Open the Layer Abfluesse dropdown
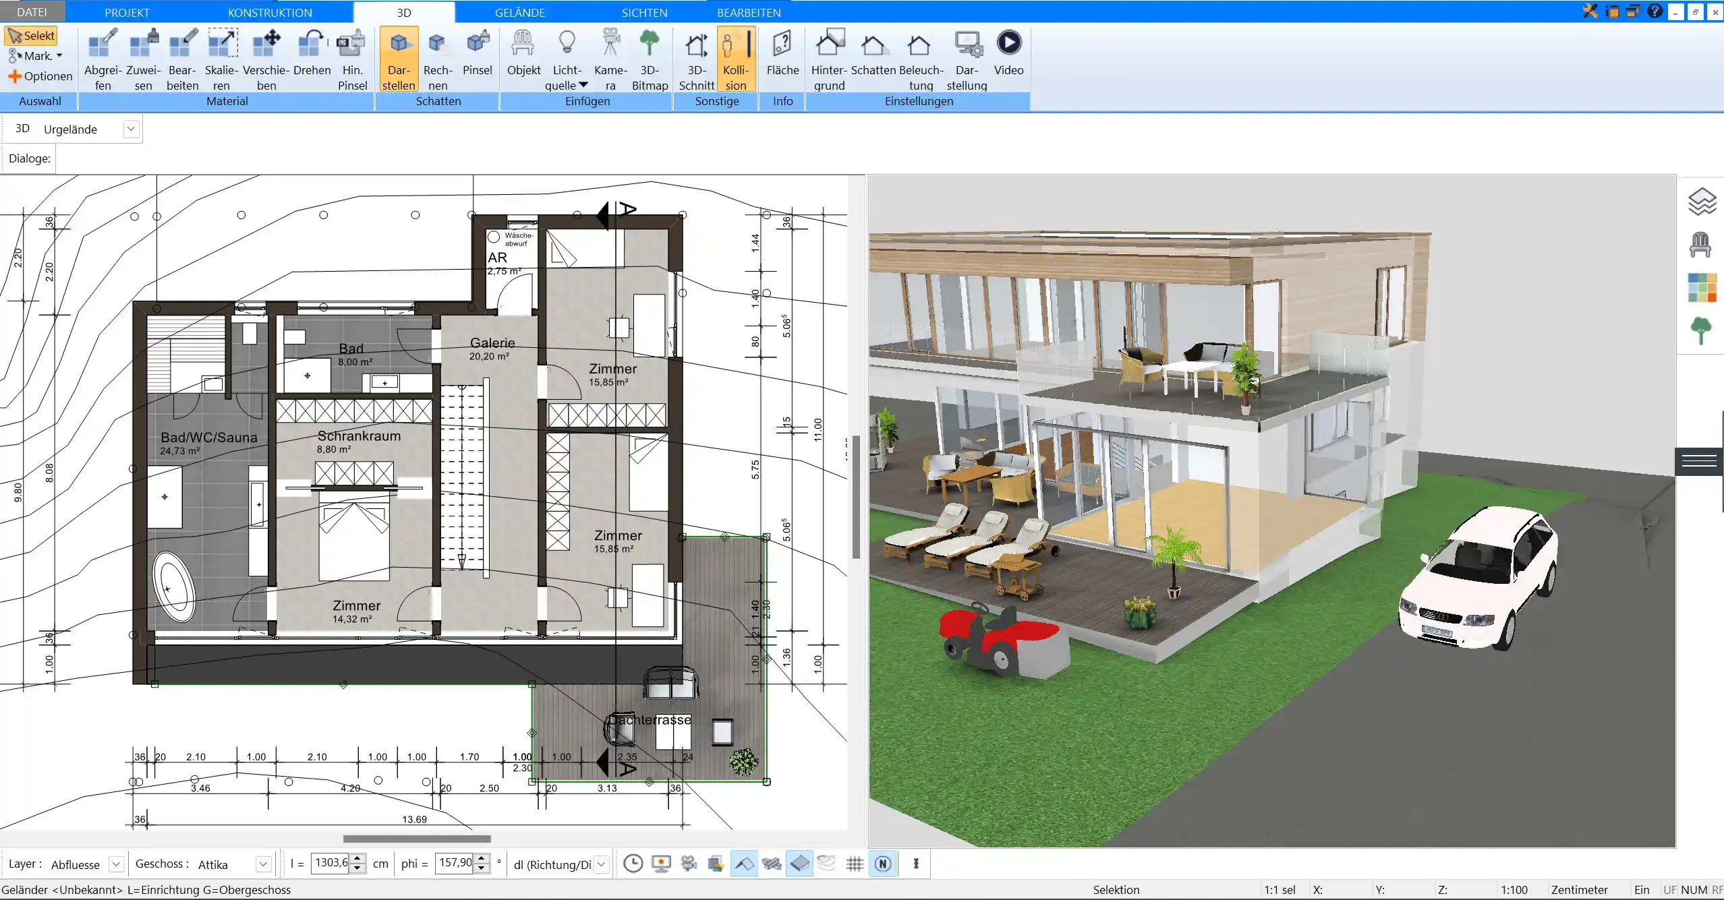The width and height of the screenshot is (1724, 900). 116,864
